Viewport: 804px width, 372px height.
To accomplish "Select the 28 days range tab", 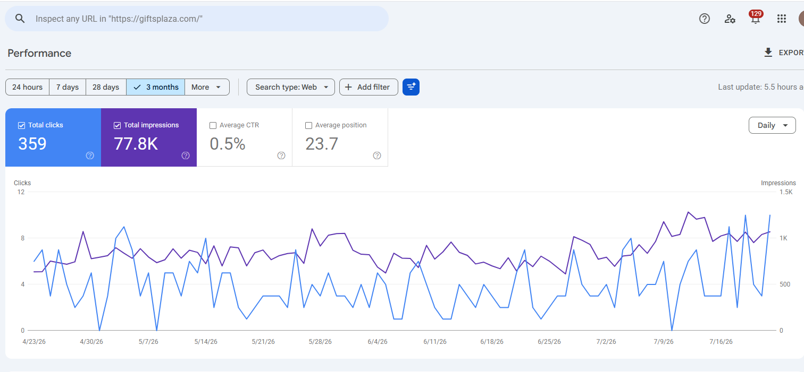I will [106, 87].
